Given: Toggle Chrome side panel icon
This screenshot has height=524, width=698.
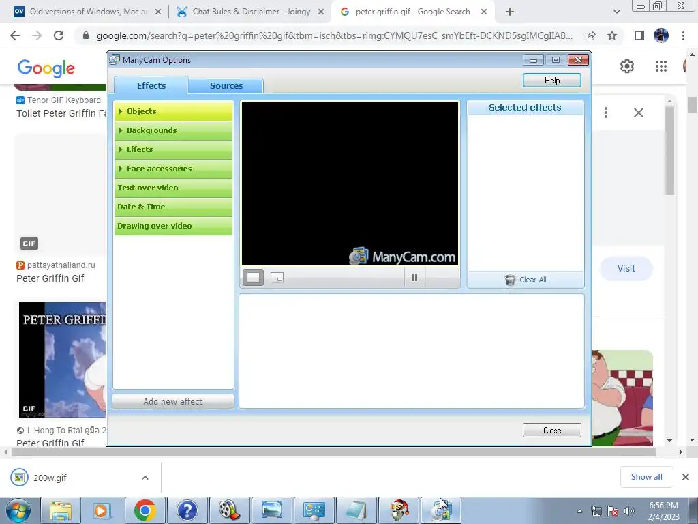Looking at the screenshot, I should (x=639, y=35).
